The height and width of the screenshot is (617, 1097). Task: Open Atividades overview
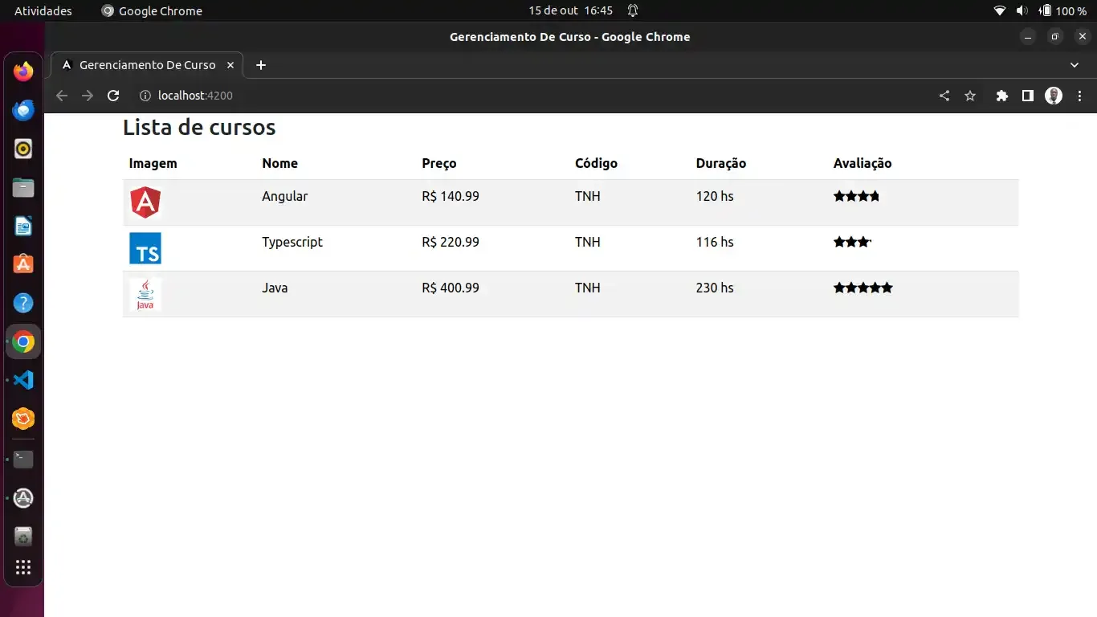pos(43,10)
